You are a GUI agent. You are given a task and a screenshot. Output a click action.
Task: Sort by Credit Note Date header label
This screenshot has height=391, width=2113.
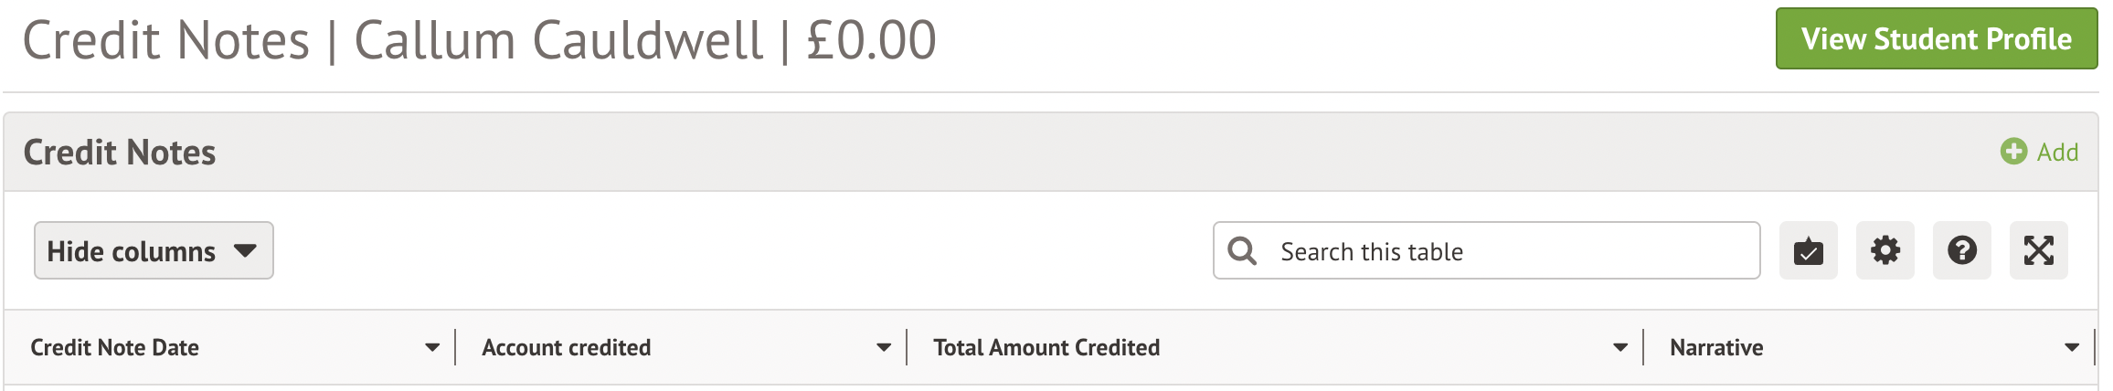[115, 348]
